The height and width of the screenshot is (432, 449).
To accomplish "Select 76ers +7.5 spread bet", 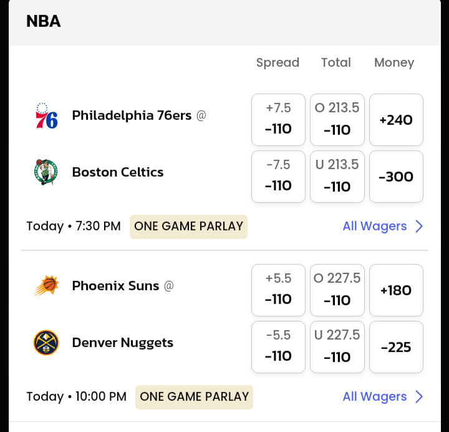I will click(x=278, y=119).
